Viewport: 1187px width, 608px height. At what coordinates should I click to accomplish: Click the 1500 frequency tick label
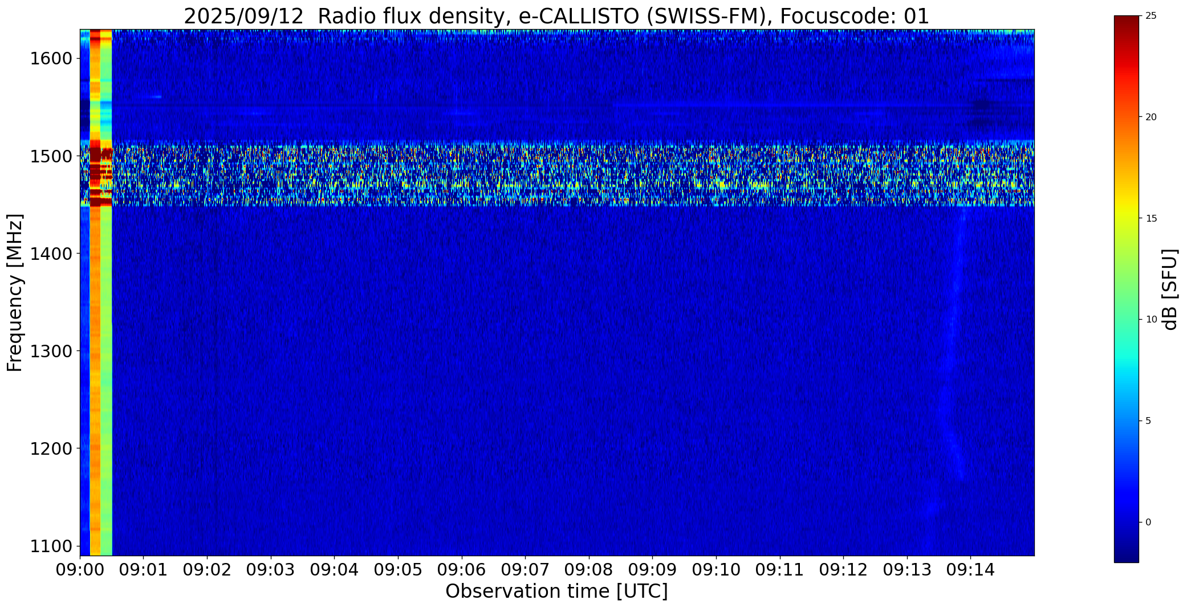50,156
